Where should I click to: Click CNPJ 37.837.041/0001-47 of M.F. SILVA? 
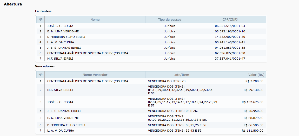[230, 59]
